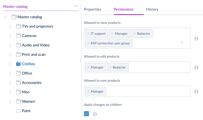The width and height of the screenshot is (203, 120).
Task: Toggle Apply changes on children checkbox
Action: [86, 114]
